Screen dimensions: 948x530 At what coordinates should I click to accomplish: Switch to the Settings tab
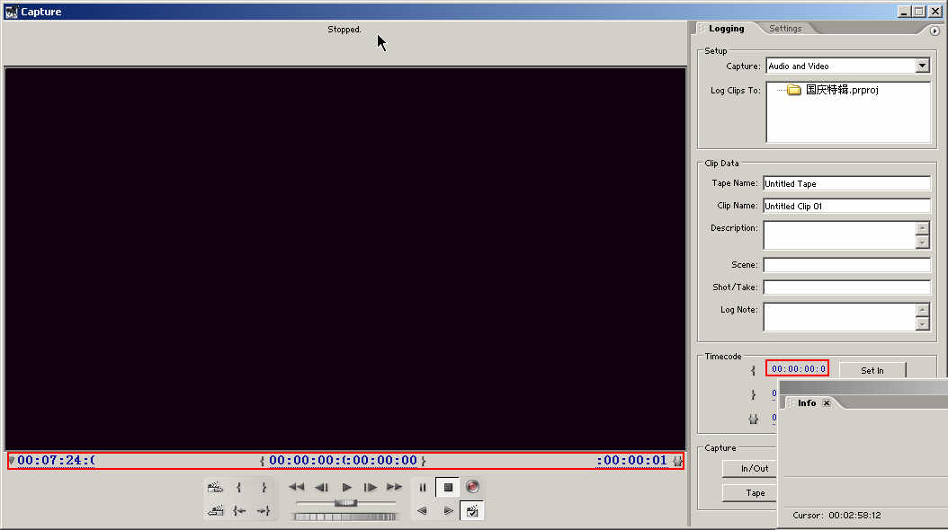785,29
